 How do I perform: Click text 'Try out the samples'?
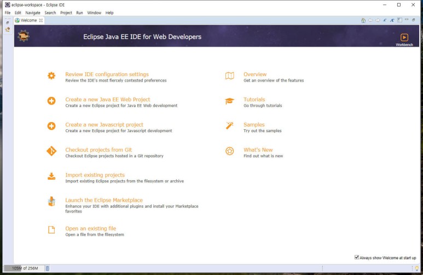263,131
